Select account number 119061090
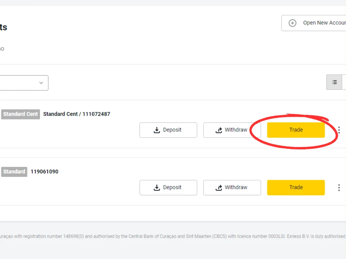 coord(45,172)
